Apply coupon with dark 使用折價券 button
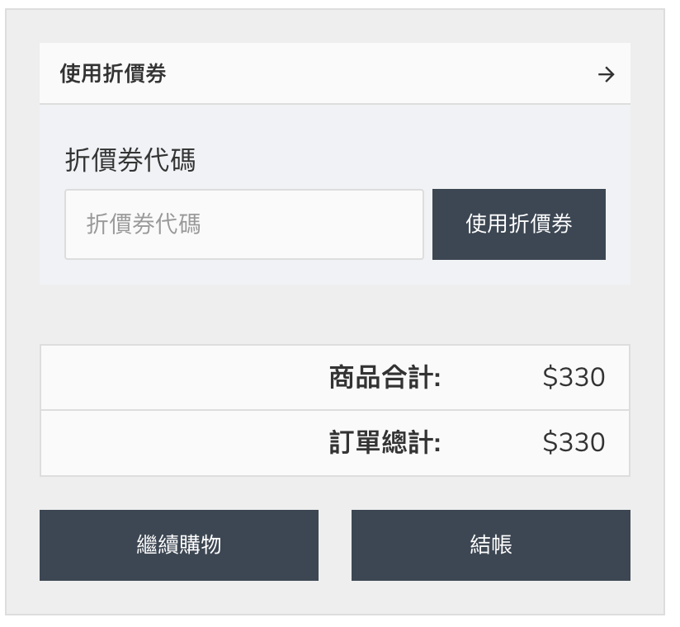Screen dimensions: 680x627 click(x=519, y=224)
